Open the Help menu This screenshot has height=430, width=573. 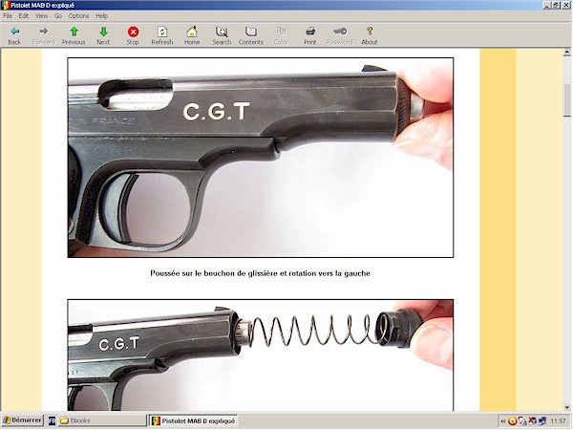pyautogui.click(x=101, y=15)
